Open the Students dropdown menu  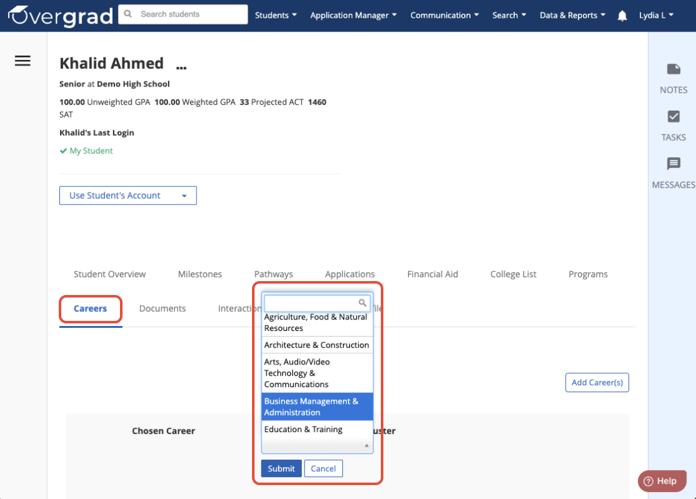275,15
